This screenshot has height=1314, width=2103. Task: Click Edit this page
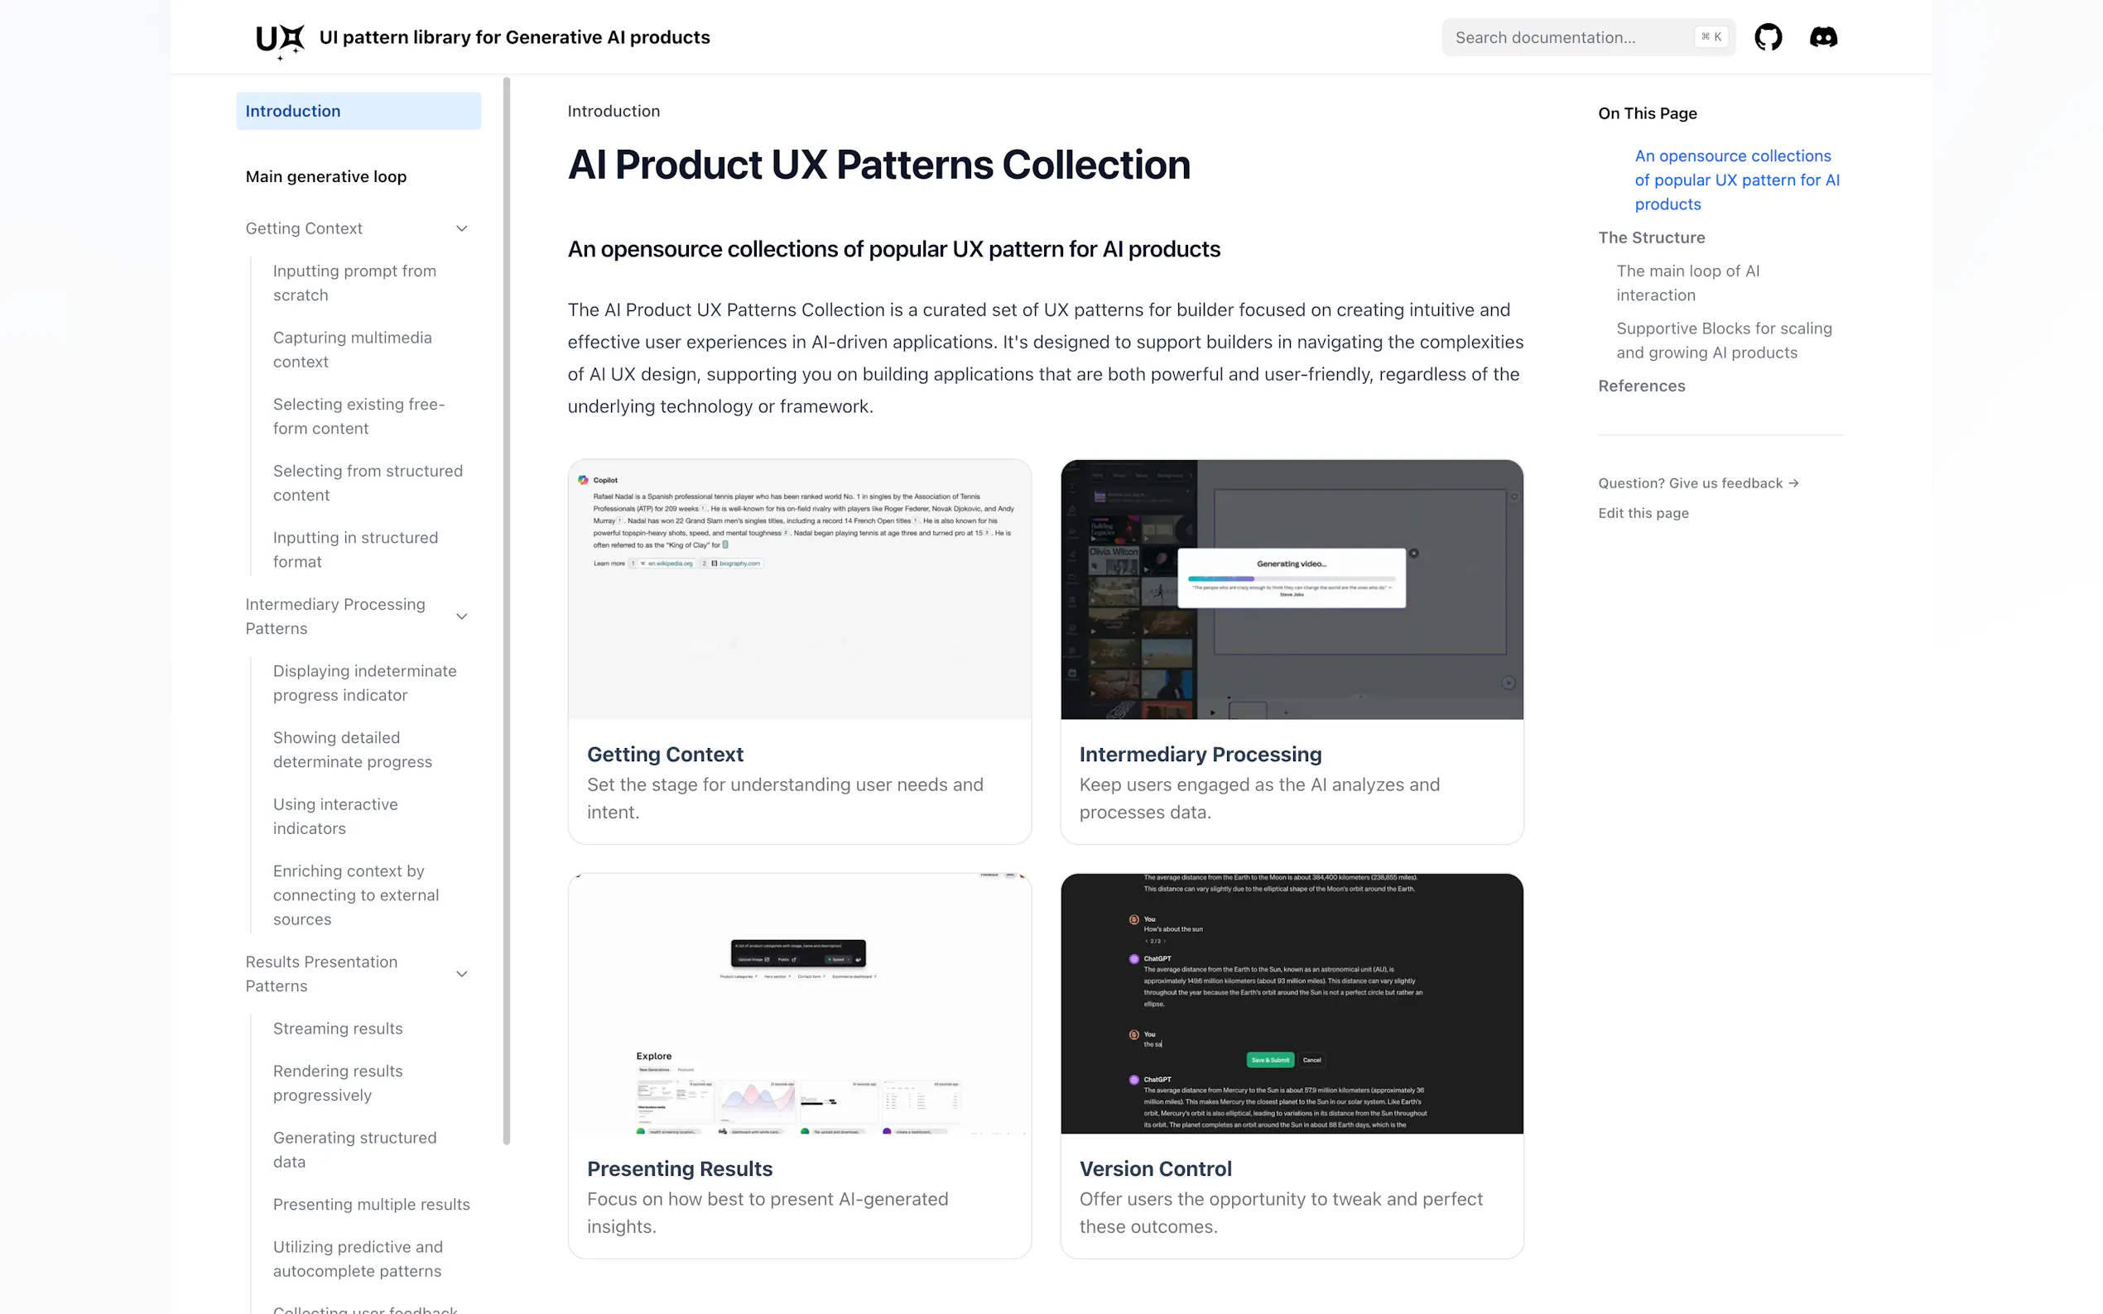(x=1643, y=513)
